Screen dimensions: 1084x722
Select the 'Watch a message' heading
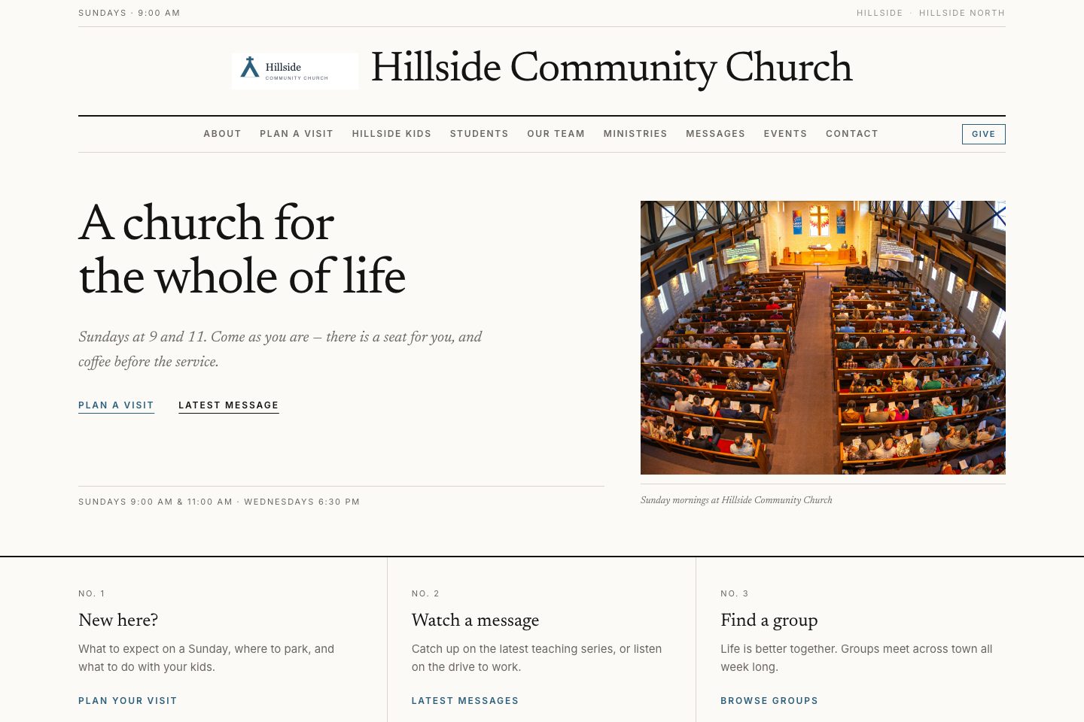pos(475,620)
